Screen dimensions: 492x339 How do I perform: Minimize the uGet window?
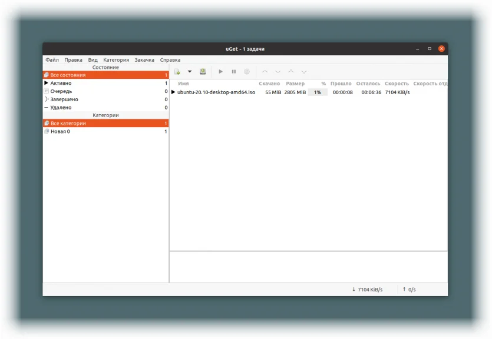[417, 49]
